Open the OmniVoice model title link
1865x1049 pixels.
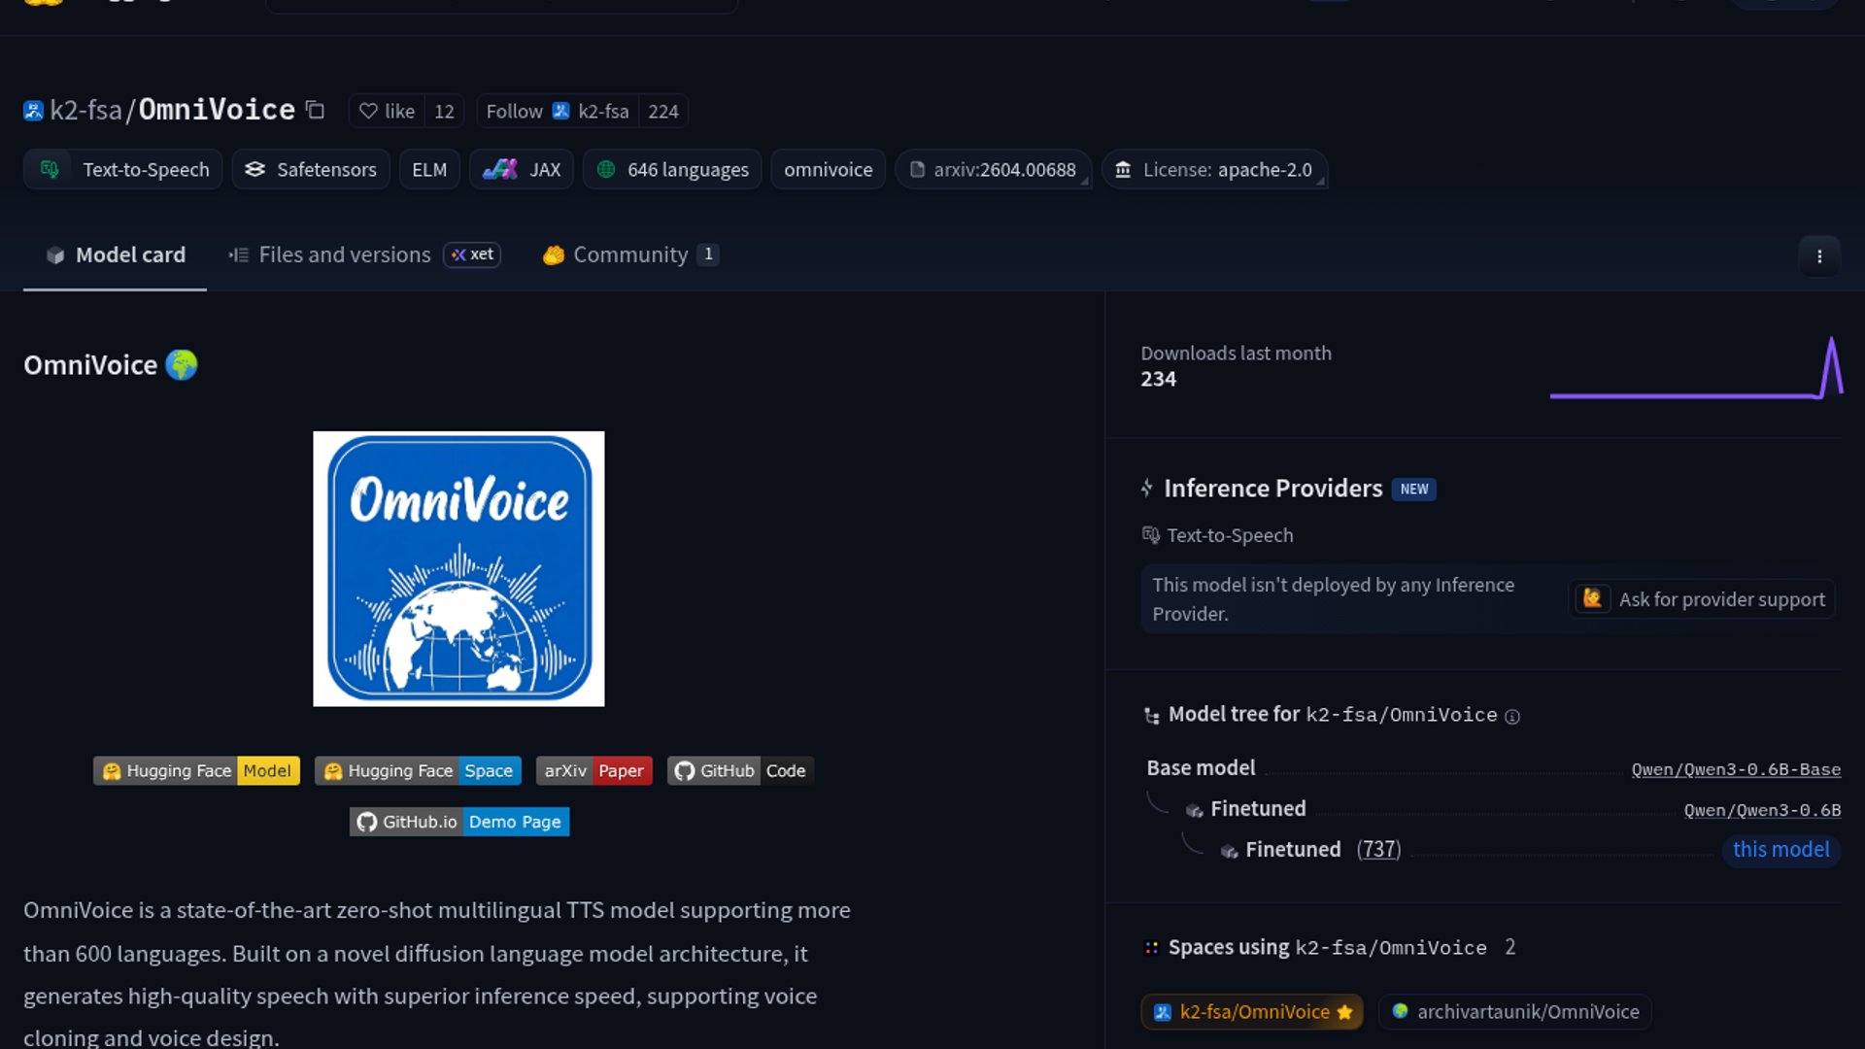click(217, 110)
